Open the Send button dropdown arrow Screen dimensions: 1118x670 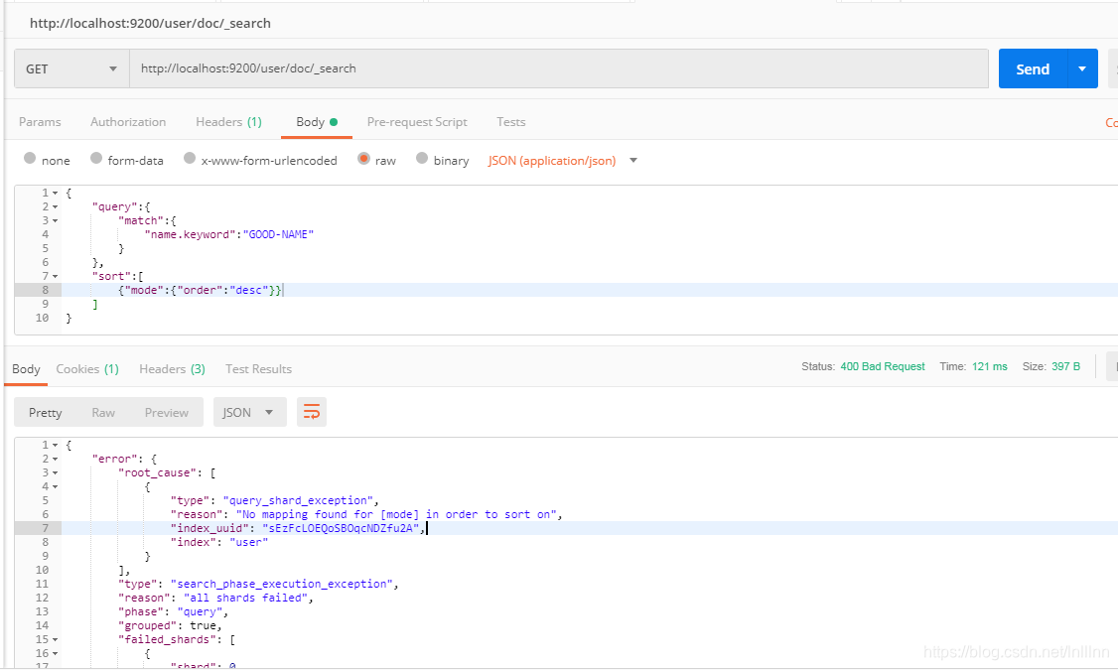tap(1082, 69)
